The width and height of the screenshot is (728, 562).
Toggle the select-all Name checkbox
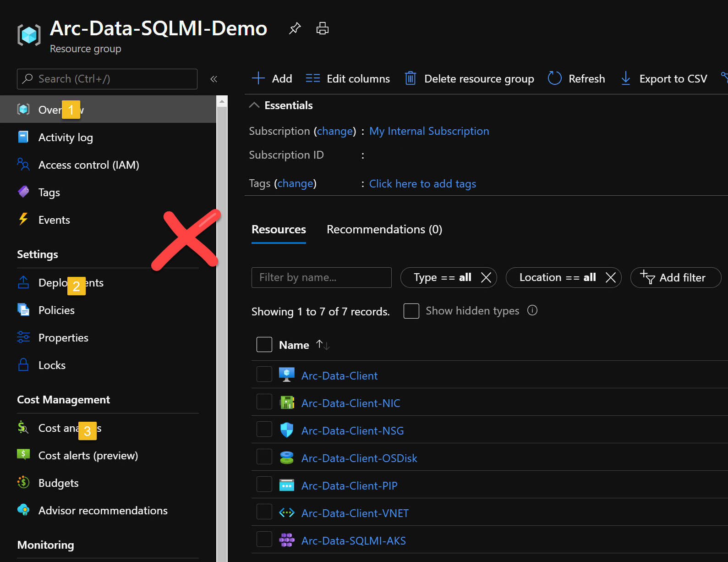[x=264, y=344]
